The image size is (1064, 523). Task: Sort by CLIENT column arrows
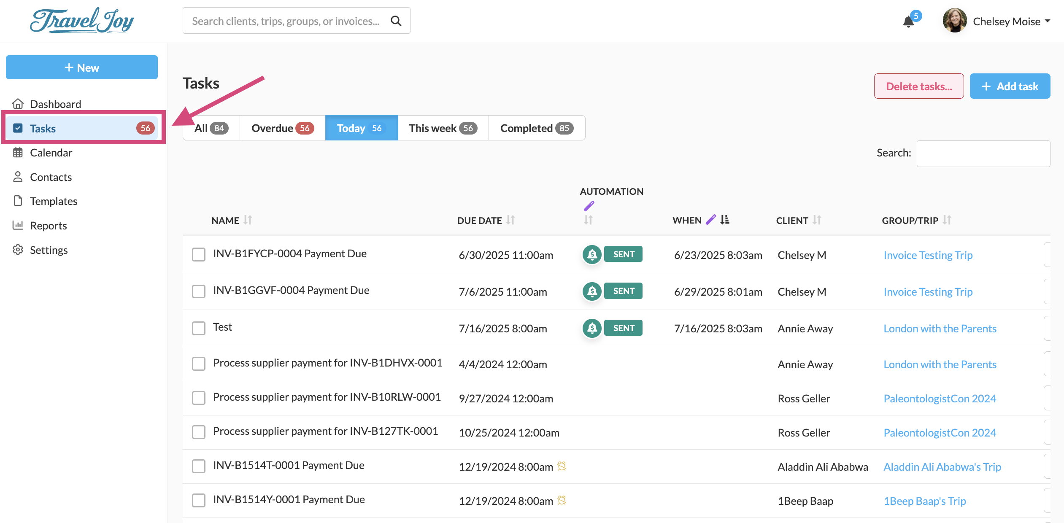[817, 220]
